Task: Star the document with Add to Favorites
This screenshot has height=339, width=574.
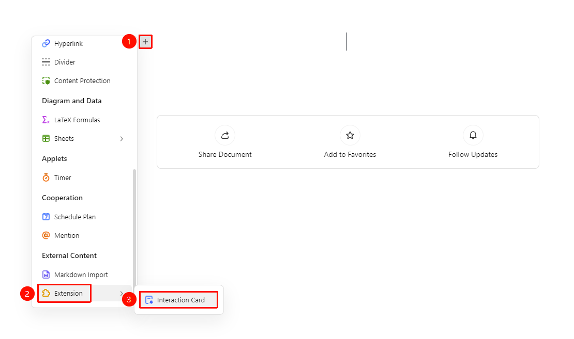Action: [x=350, y=142]
